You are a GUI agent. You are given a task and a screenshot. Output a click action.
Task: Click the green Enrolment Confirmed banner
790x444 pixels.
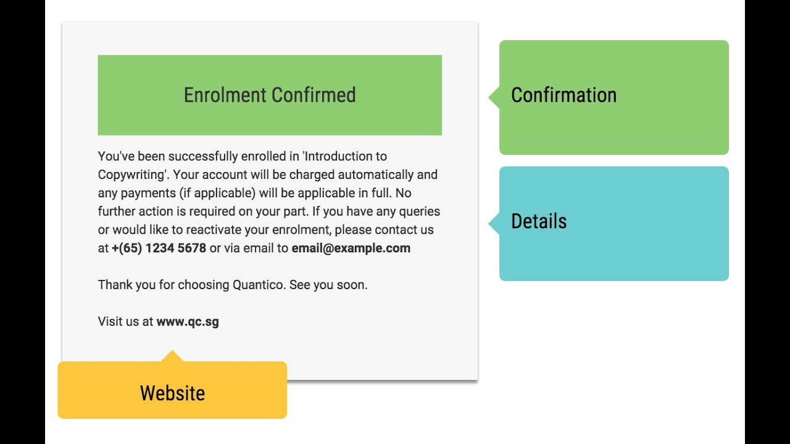tap(270, 95)
